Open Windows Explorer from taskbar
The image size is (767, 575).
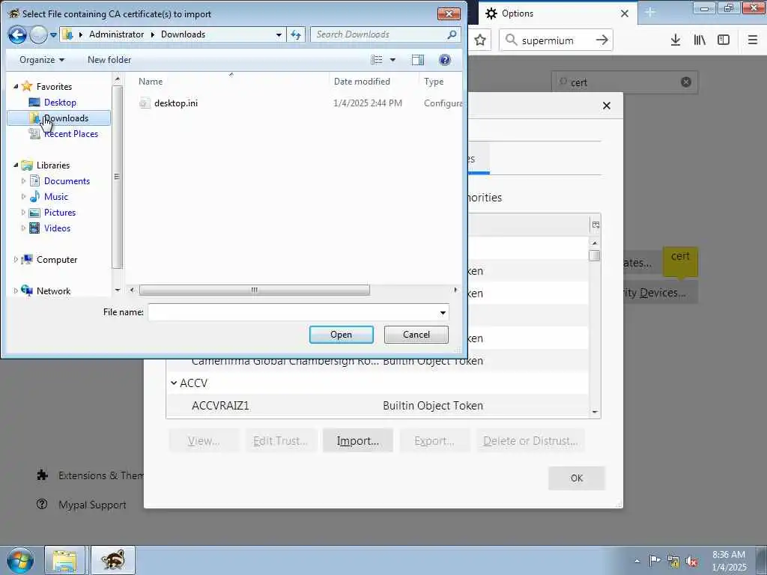(x=64, y=560)
